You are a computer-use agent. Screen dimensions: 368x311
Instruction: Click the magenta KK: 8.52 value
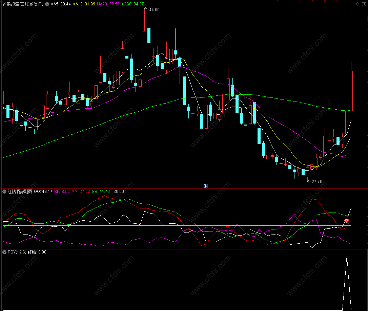tap(62, 192)
